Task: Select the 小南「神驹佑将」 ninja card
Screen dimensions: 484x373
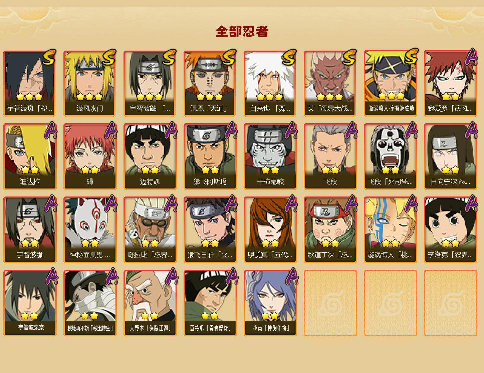Action: point(270,303)
